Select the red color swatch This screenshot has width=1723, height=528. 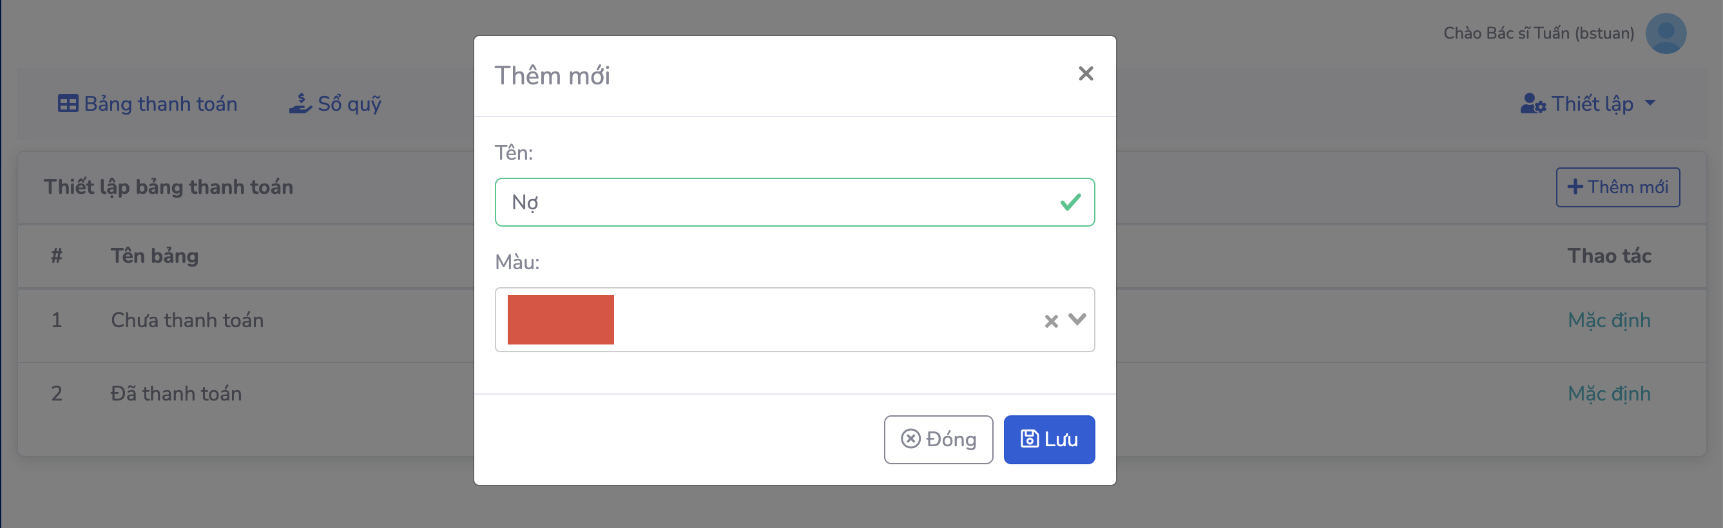coord(561,319)
